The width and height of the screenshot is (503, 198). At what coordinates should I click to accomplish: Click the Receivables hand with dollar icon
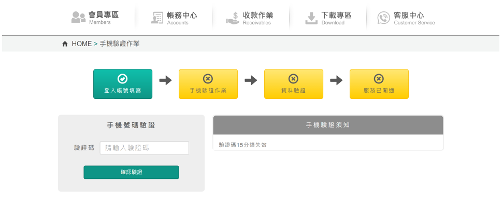coord(233,18)
